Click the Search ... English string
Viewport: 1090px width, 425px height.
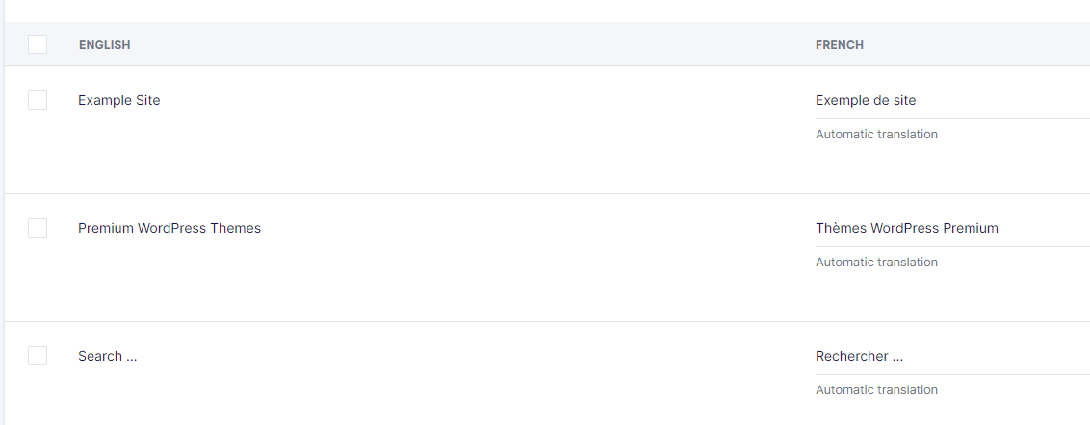point(107,356)
